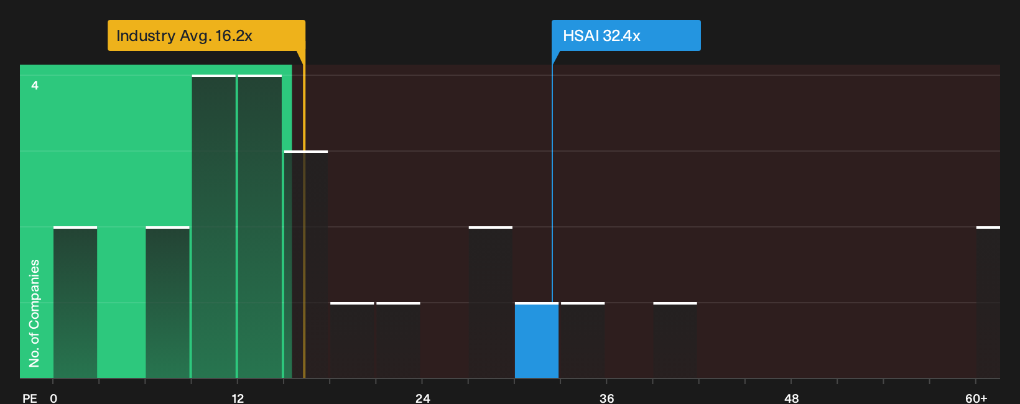Click the PE axis label 36

point(606,398)
